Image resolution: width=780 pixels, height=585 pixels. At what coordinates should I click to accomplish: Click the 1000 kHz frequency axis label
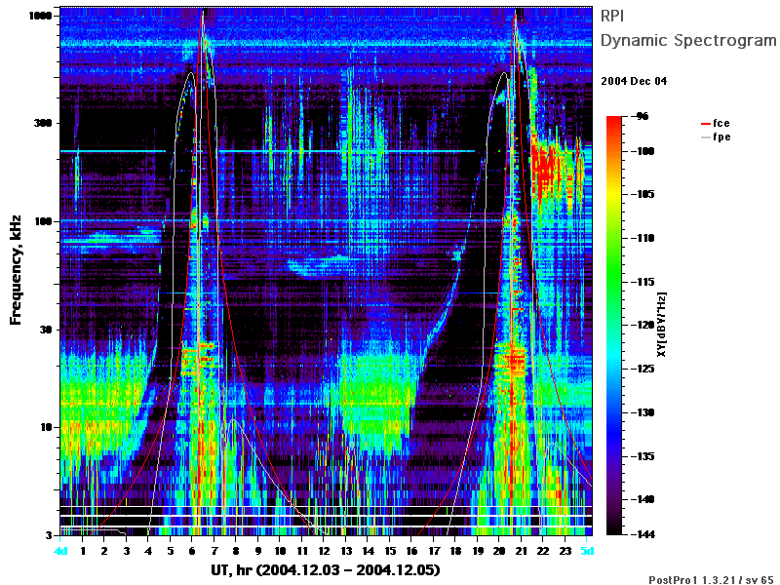[x=40, y=16]
